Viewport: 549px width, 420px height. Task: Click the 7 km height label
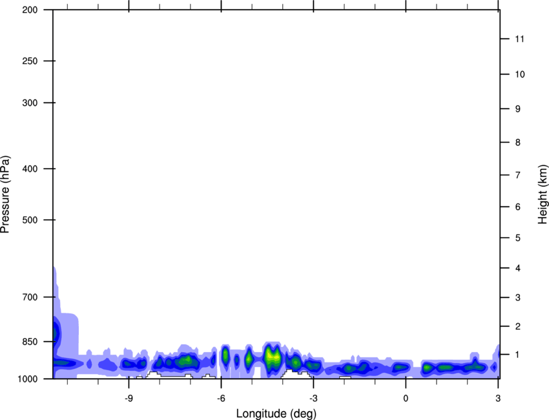click(x=518, y=175)
